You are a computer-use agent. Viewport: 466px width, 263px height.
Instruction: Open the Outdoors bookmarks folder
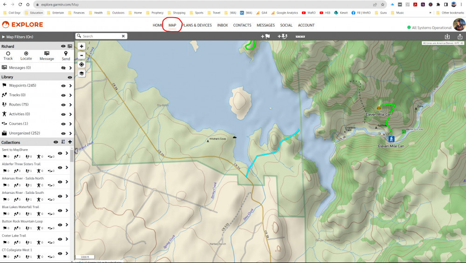click(115, 13)
